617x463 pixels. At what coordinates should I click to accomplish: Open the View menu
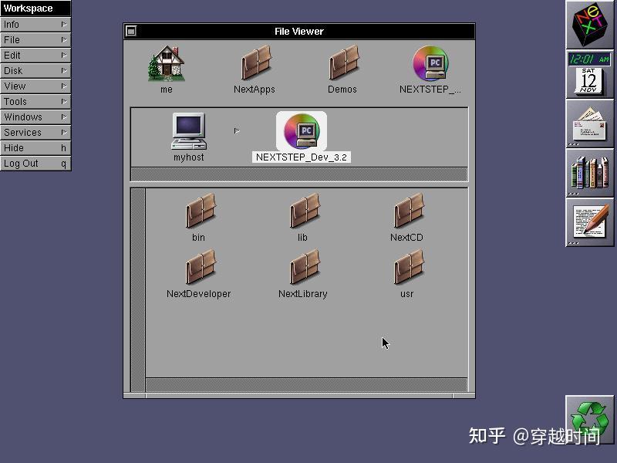click(35, 86)
